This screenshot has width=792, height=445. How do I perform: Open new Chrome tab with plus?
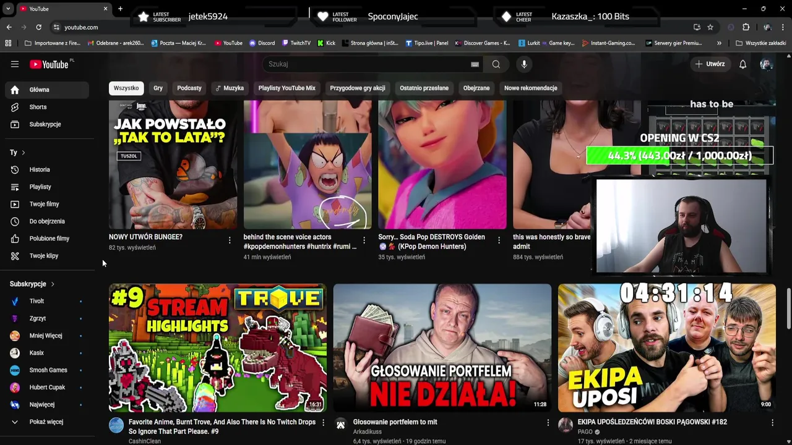pos(120,9)
